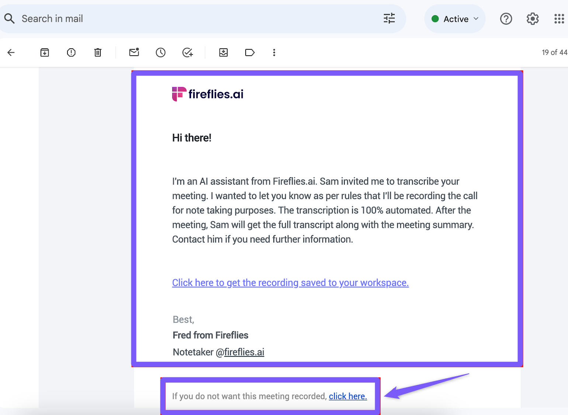This screenshot has height=415, width=568.
Task: Report this email as spam
Action: coord(71,53)
